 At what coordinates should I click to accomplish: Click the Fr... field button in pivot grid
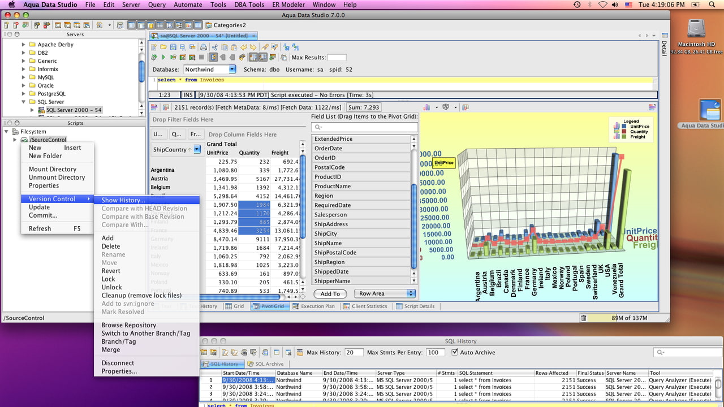click(195, 135)
